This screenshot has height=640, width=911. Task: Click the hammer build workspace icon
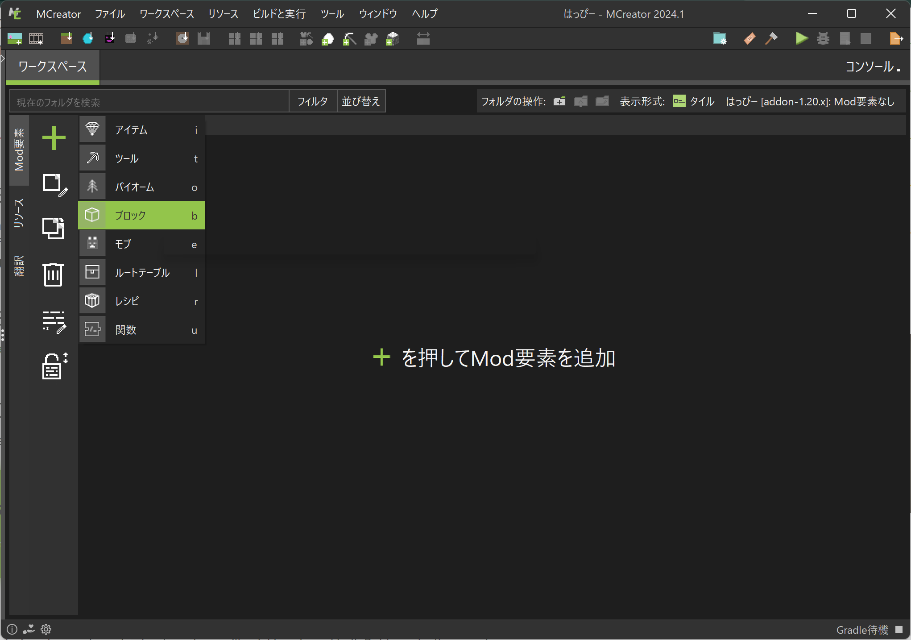[771, 39]
